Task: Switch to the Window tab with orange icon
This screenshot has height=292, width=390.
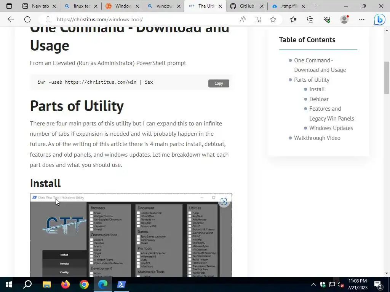Action: click(x=123, y=6)
